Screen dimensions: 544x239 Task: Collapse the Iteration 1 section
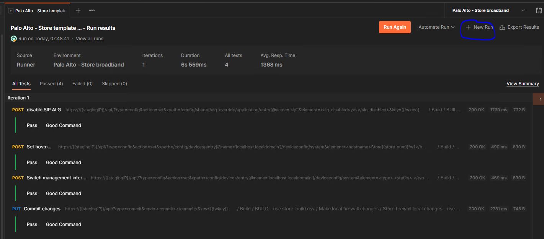[x=18, y=98]
